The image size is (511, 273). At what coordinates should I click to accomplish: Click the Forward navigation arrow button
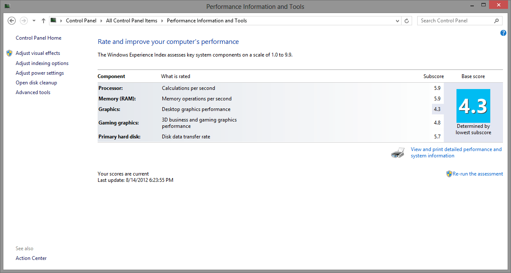coord(24,21)
